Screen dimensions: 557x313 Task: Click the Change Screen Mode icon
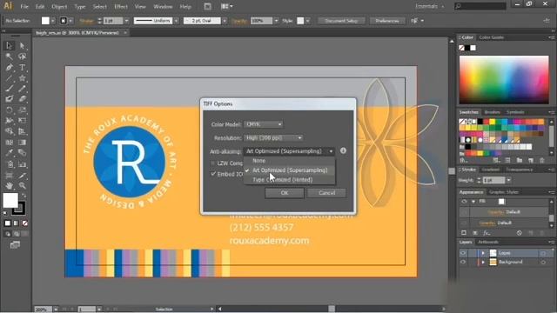[x=15, y=245]
